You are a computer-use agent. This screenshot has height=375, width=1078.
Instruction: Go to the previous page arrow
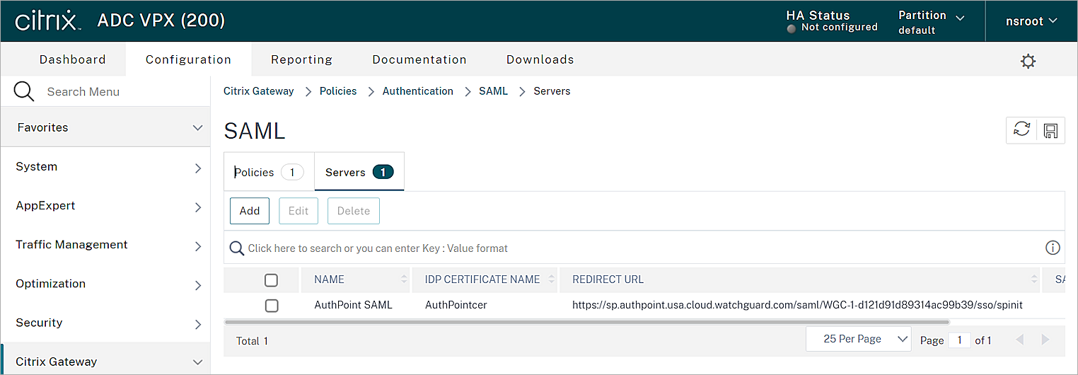pos(1019,340)
